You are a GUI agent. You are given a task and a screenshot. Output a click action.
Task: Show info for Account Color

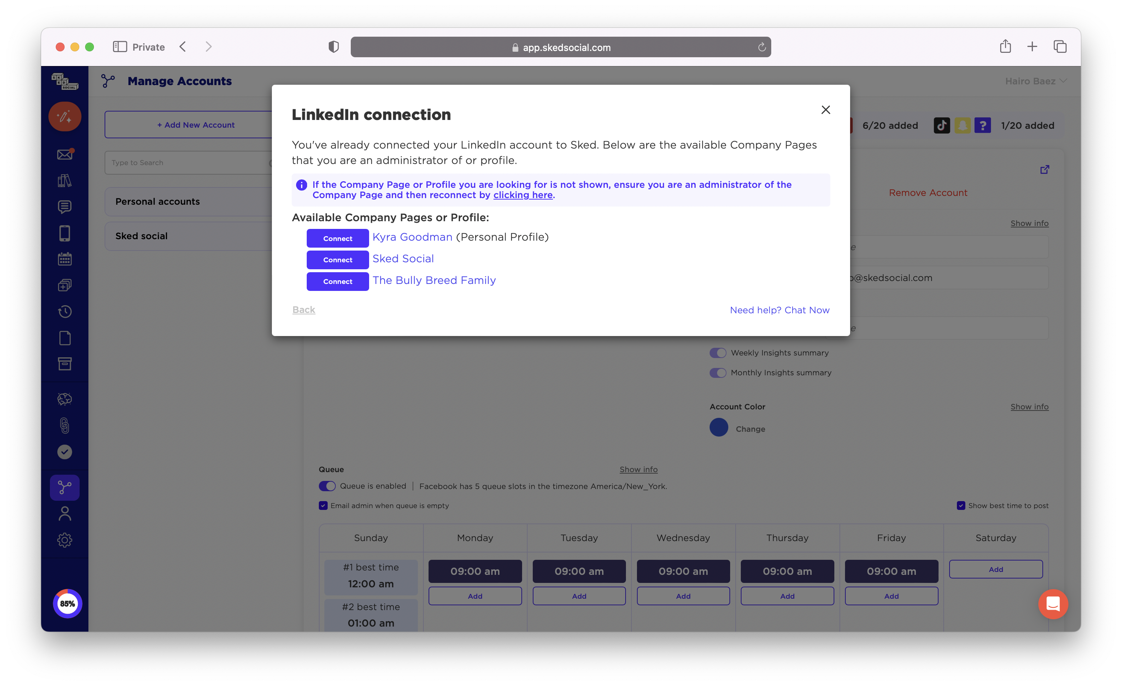1029,406
